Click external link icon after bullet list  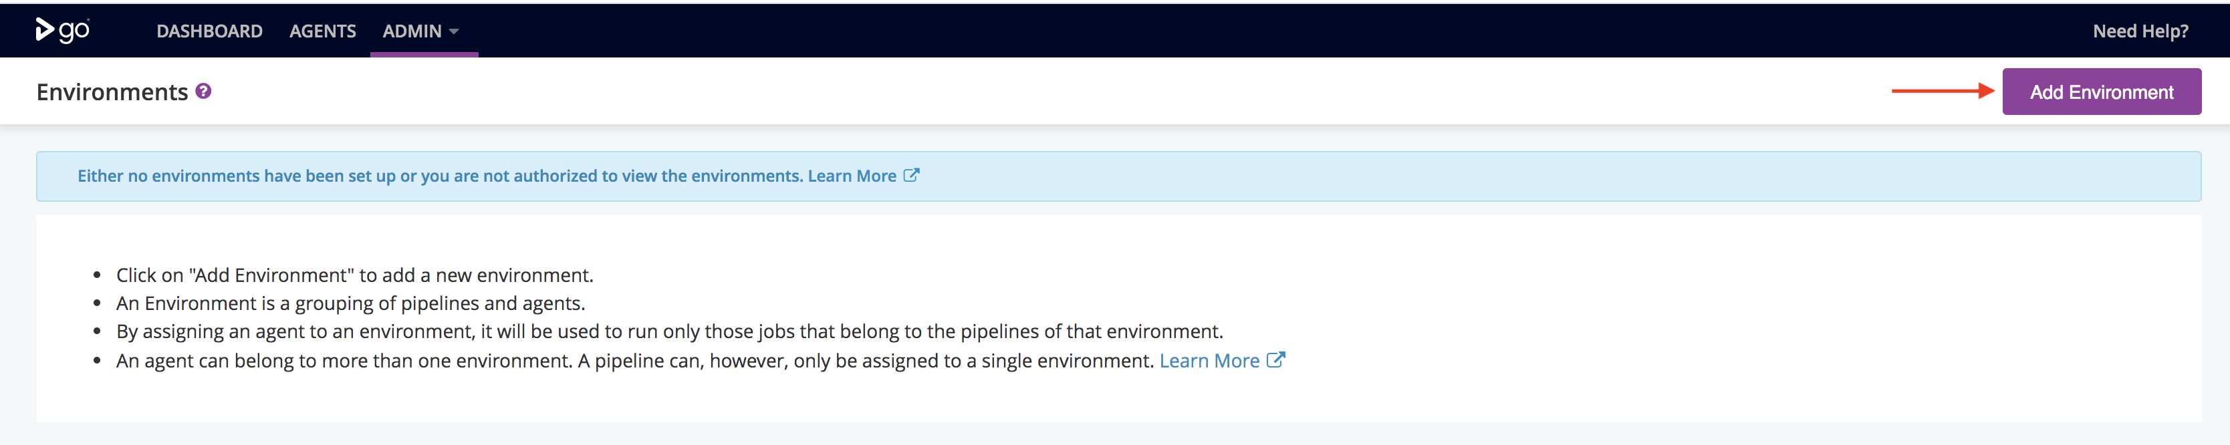coord(1275,359)
